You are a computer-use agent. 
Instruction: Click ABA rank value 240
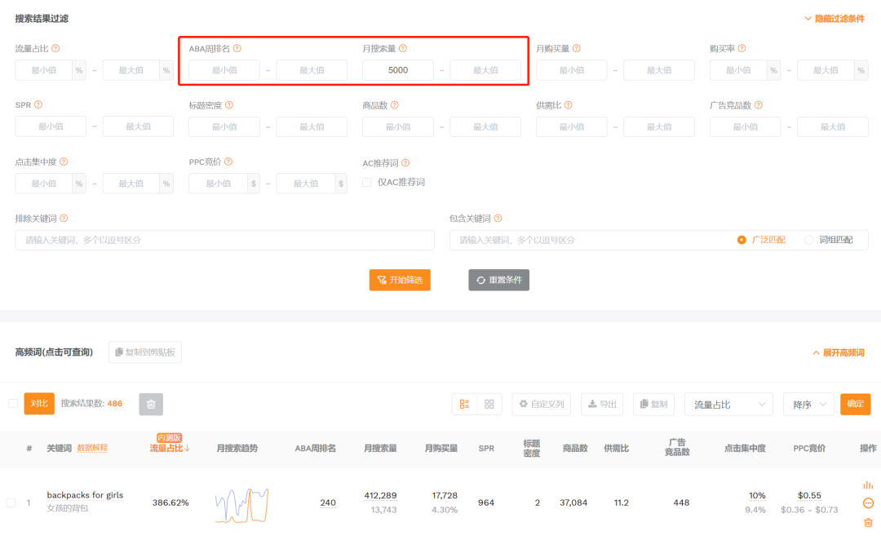point(328,503)
